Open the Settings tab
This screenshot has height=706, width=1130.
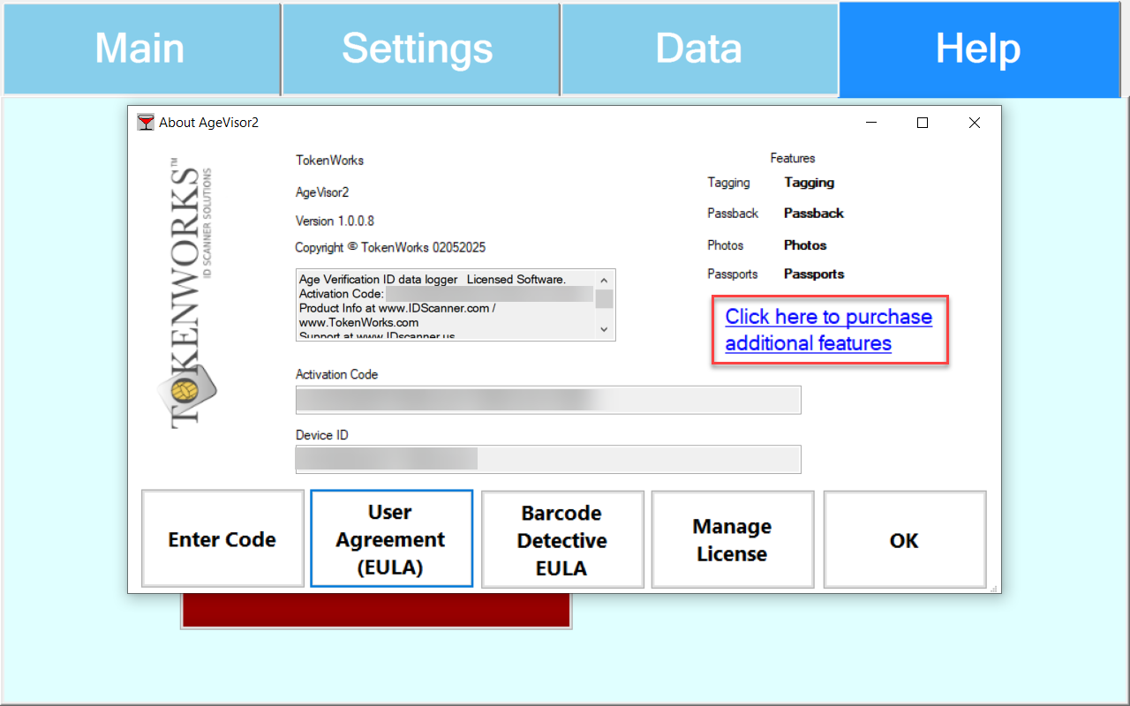click(420, 49)
